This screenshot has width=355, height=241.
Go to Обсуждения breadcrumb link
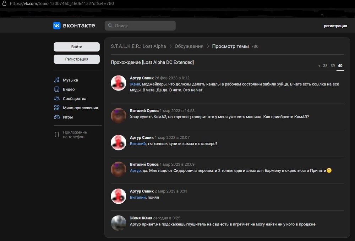(189, 46)
